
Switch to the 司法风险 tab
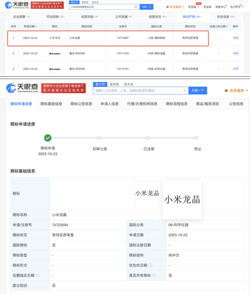pyautogui.click(x=55, y=17)
